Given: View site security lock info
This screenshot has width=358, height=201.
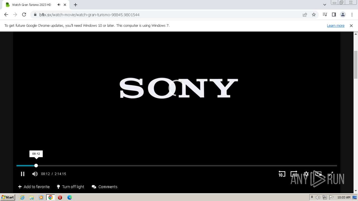Looking at the screenshot, I should (35, 15).
